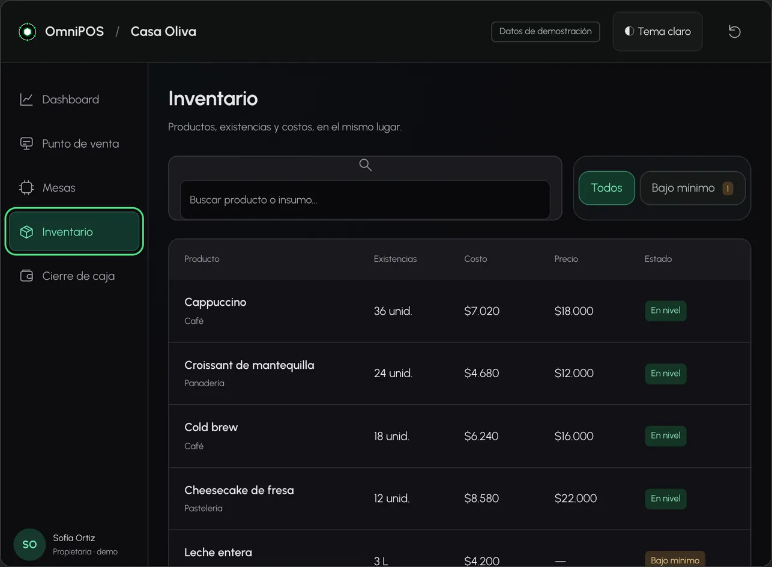The height and width of the screenshot is (567, 772).
Task: Click the Punto de venta register icon
Action: pos(26,144)
